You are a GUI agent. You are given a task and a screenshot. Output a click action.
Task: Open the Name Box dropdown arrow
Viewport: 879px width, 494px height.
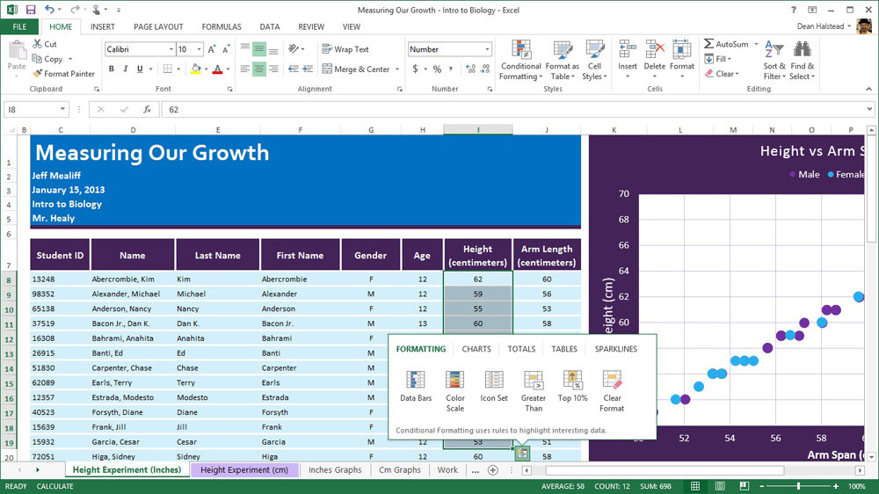[x=62, y=109]
